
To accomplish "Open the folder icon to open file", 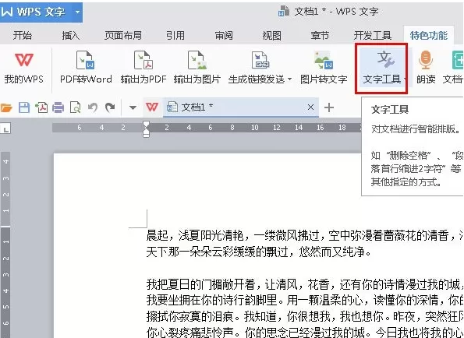I will (6, 107).
